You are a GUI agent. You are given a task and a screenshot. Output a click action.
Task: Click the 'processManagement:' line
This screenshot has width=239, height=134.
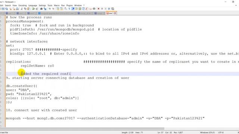coord(25,21)
